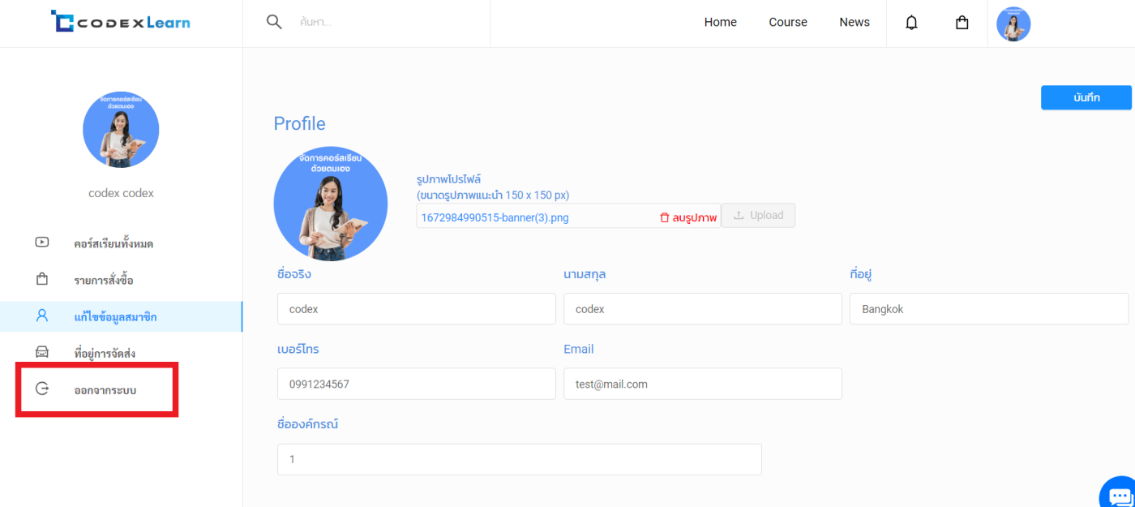Click the search magnifier icon
Screen dimensions: 1135x507
click(x=274, y=22)
